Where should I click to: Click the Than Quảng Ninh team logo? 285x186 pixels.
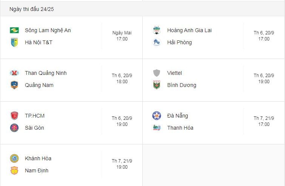click(14, 73)
